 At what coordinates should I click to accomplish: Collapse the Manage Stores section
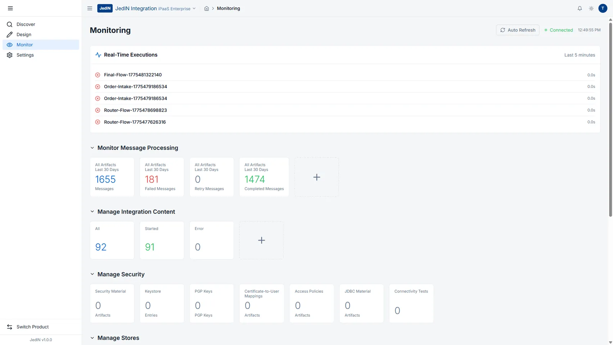point(92,338)
